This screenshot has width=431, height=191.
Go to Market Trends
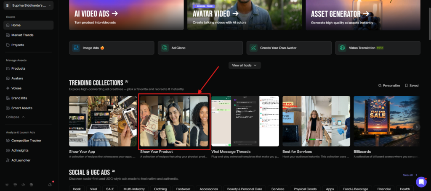(x=22, y=35)
